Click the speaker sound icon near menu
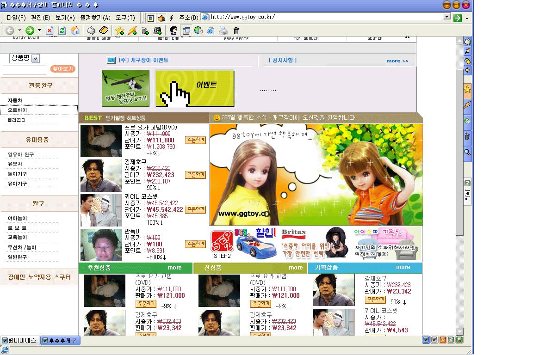The height and width of the screenshot is (355, 533). coord(161,18)
